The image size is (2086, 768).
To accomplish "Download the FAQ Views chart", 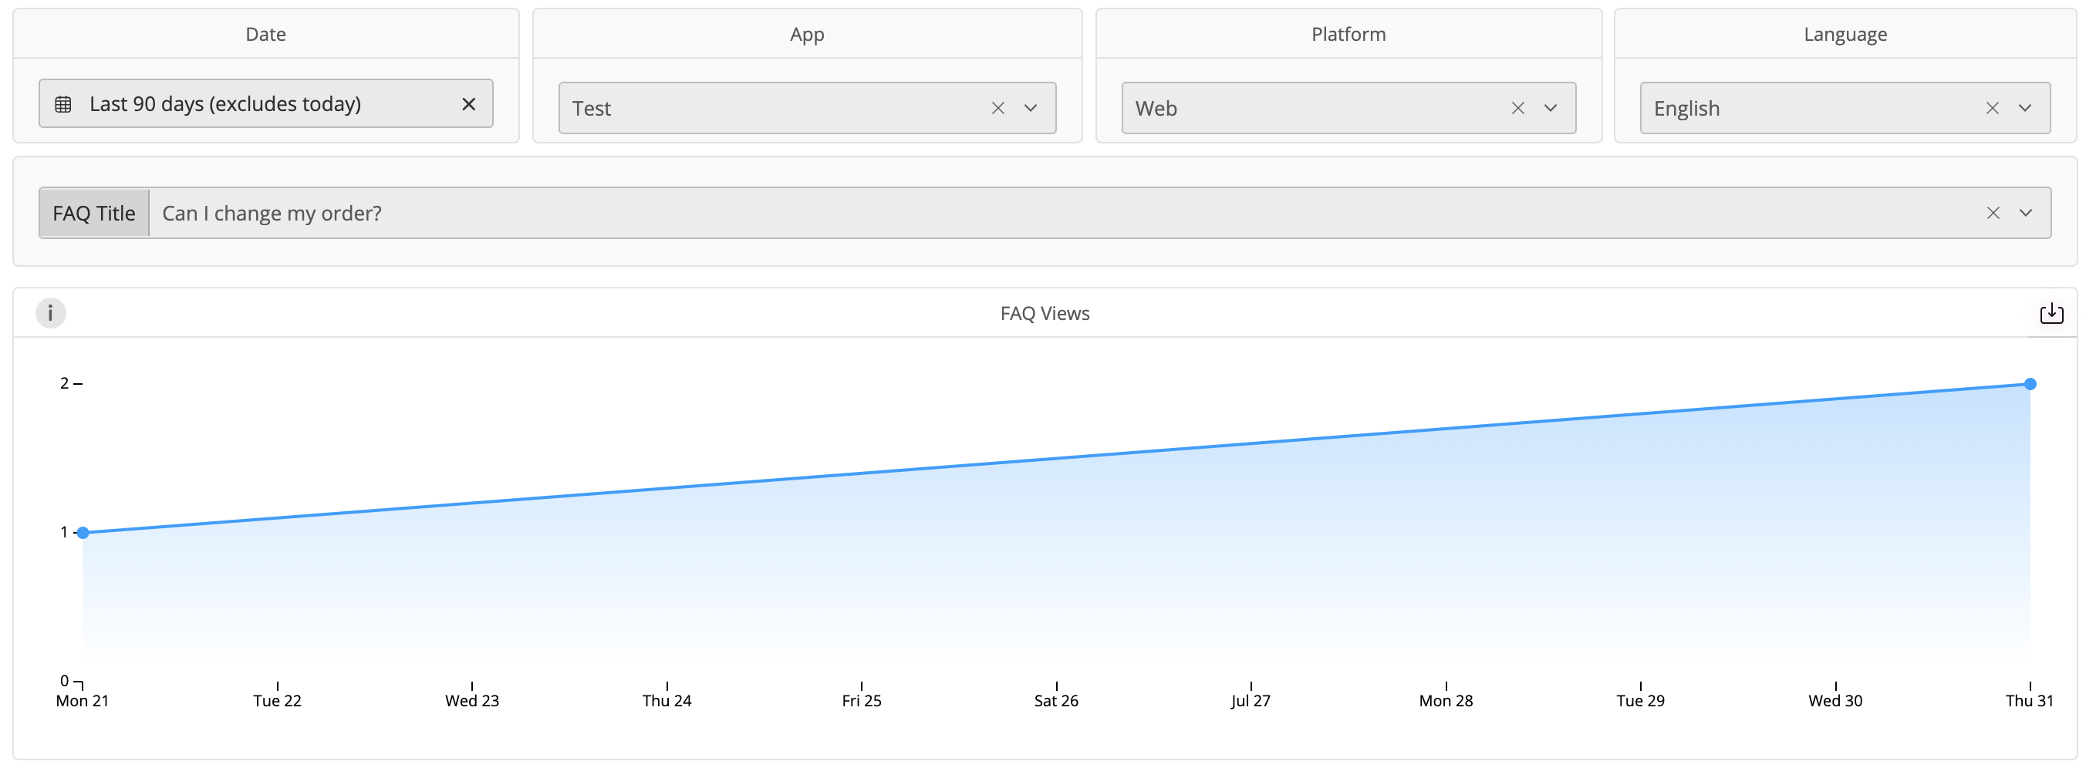I will [2051, 313].
